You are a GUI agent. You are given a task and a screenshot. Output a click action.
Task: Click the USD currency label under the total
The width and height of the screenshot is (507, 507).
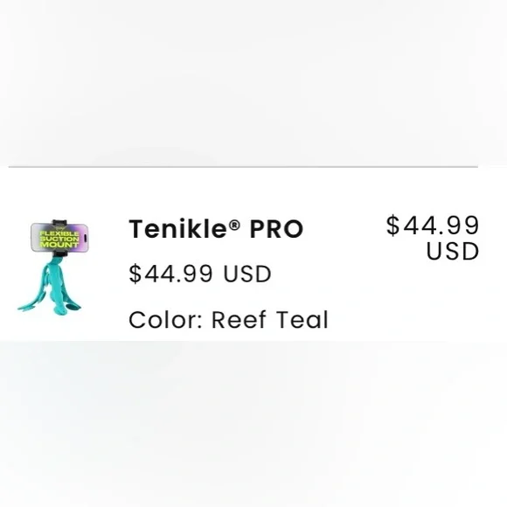point(452,252)
